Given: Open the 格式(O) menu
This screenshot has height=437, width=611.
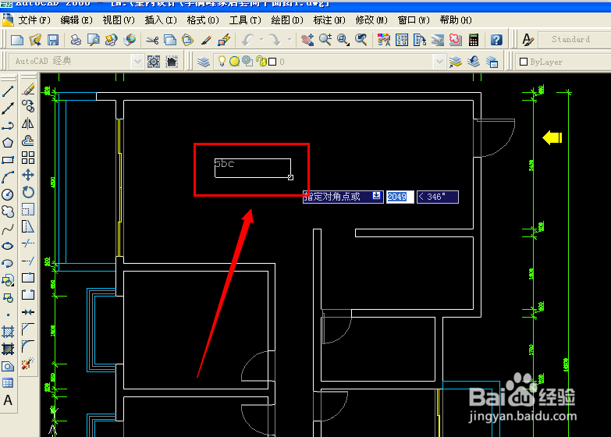Looking at the screenshot, I should click(x=203, y=20).
